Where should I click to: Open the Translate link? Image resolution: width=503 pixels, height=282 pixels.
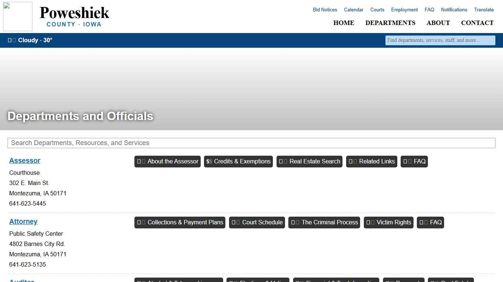point(484,10)
